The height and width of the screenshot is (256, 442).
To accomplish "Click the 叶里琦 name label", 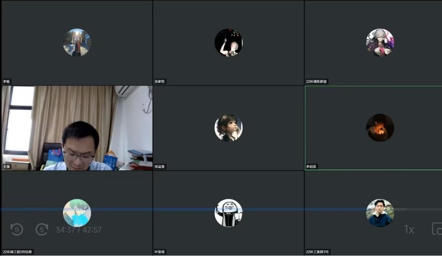I will [x=160, y=252].
